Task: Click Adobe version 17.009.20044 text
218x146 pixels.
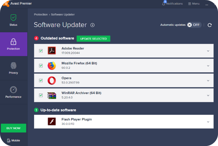Action: tap(71, 53)
